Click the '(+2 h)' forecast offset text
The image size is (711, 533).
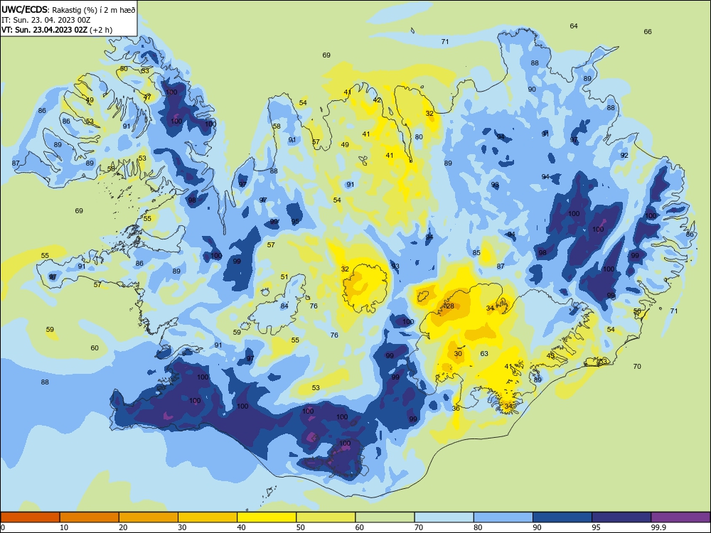pyautogui.click(x=101, y=30)
